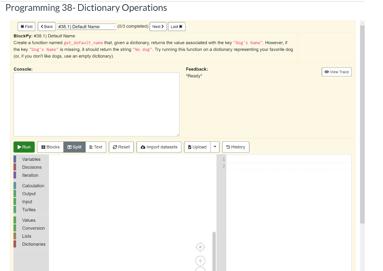Screen dimensions: 383x271
Task: Click line 1 of the text editor
Action: click(x=289, y=159)
